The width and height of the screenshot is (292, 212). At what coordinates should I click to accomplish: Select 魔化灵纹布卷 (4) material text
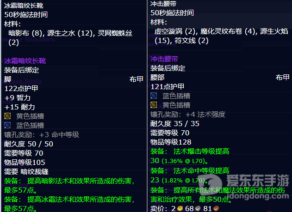point(228,31)
